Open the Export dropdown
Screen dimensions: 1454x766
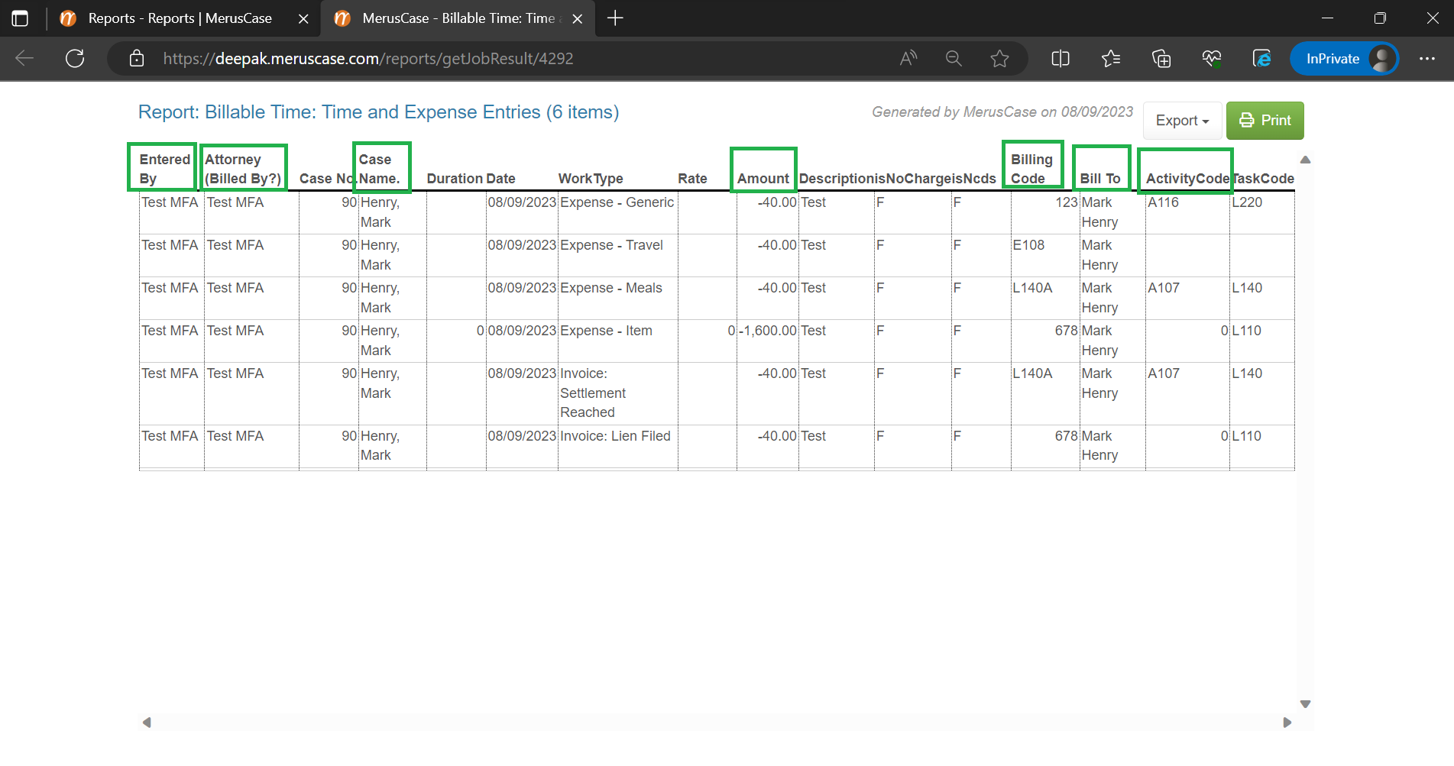point(1182,121)
